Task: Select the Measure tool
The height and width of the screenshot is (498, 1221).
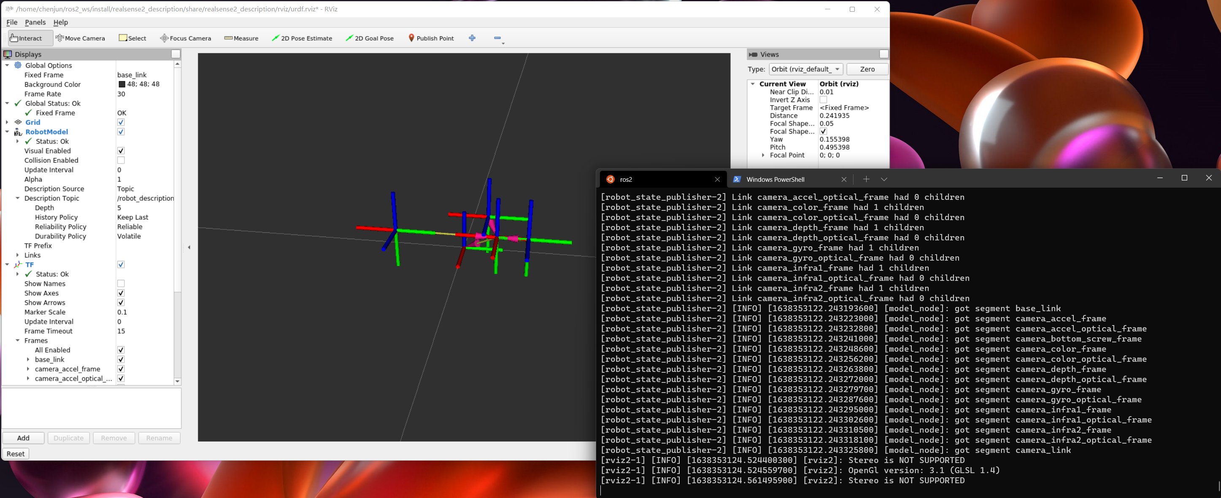Action: 241,38
